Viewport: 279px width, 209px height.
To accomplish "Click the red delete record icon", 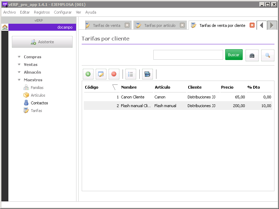I will 114,74.
